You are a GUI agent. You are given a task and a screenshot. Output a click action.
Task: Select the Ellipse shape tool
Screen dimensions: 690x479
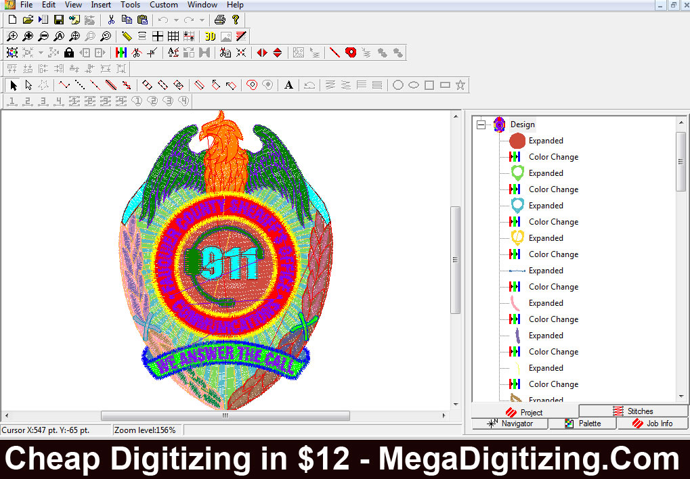[x=414, y=85]
